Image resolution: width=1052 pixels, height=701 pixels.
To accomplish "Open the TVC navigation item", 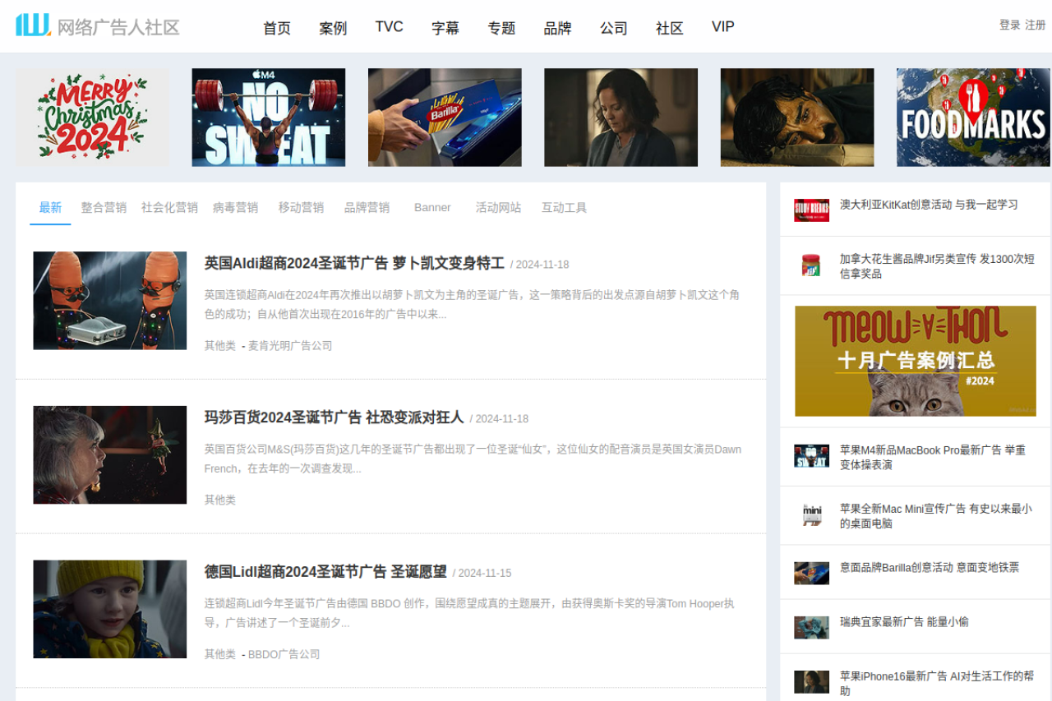I will (390, 27).
